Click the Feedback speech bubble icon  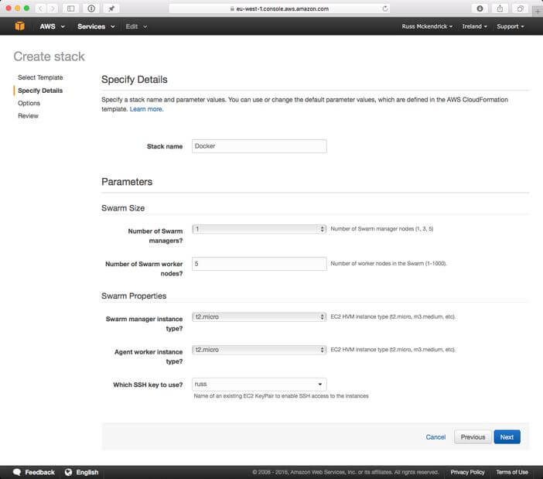16,472
